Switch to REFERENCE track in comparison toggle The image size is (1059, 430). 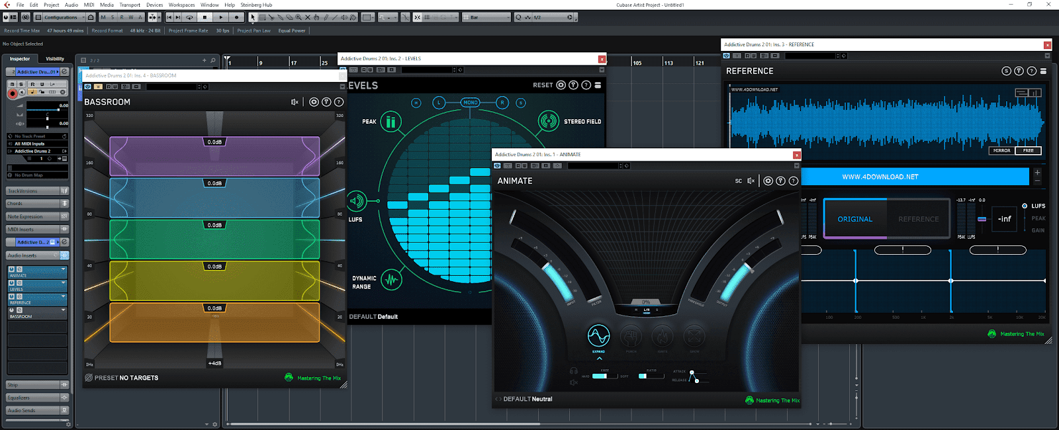pos(918,219)
